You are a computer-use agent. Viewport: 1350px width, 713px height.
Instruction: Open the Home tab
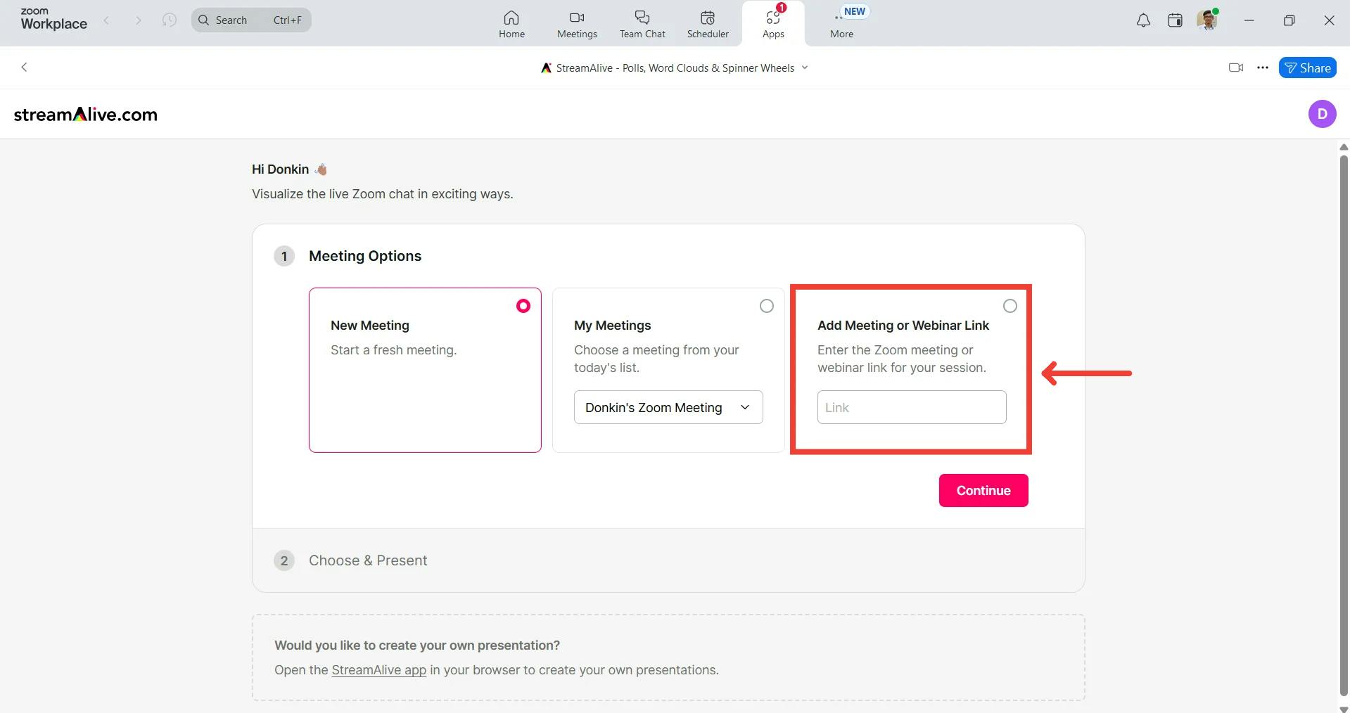[x=511, y=24]
